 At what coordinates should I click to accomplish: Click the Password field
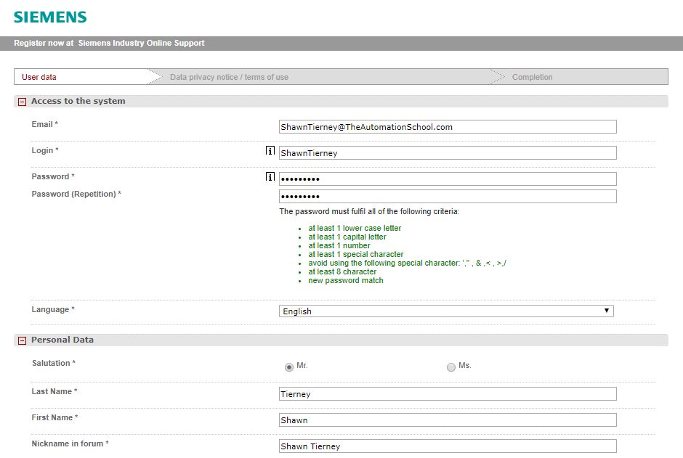(x=448, y=179)
